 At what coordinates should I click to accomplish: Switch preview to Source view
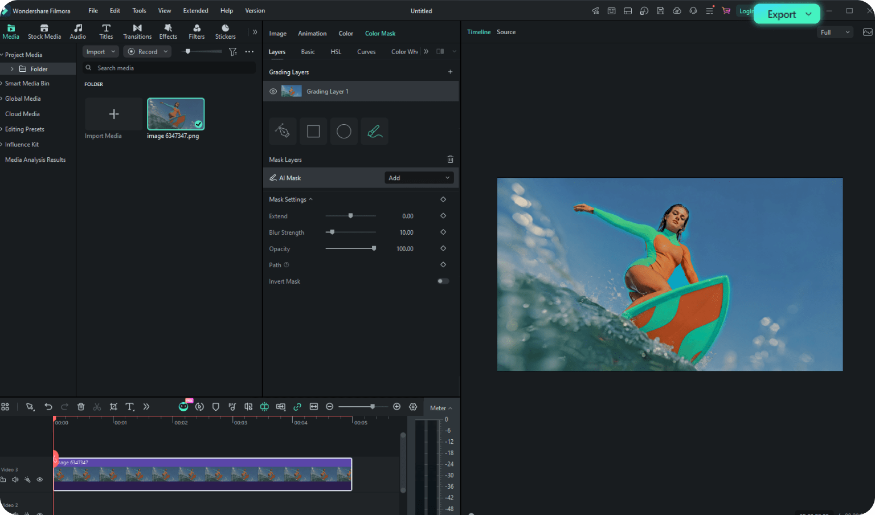pos(506,32)
